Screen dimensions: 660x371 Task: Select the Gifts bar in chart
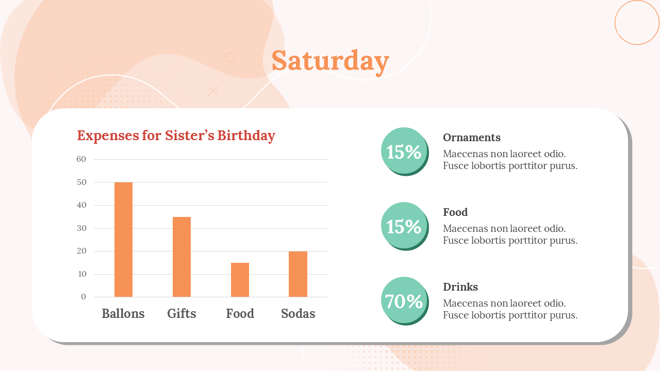coord(181,257)
